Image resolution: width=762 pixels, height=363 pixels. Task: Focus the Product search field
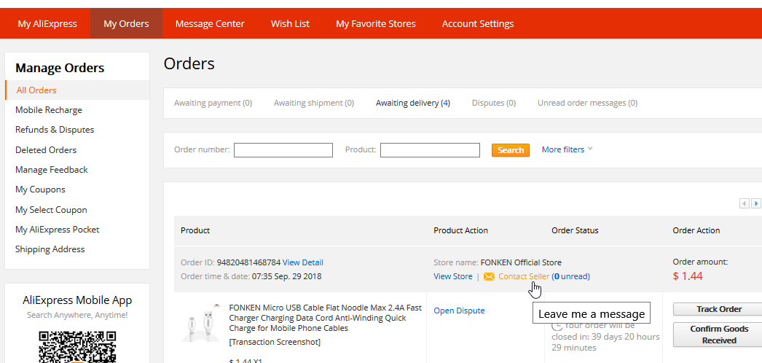pos(430,150)
